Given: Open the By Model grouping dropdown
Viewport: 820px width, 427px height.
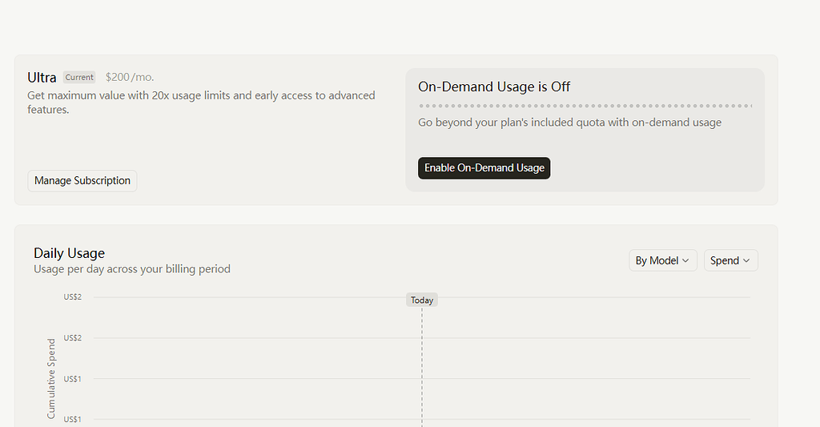Looking at the screenshot, I should point(662,260).
